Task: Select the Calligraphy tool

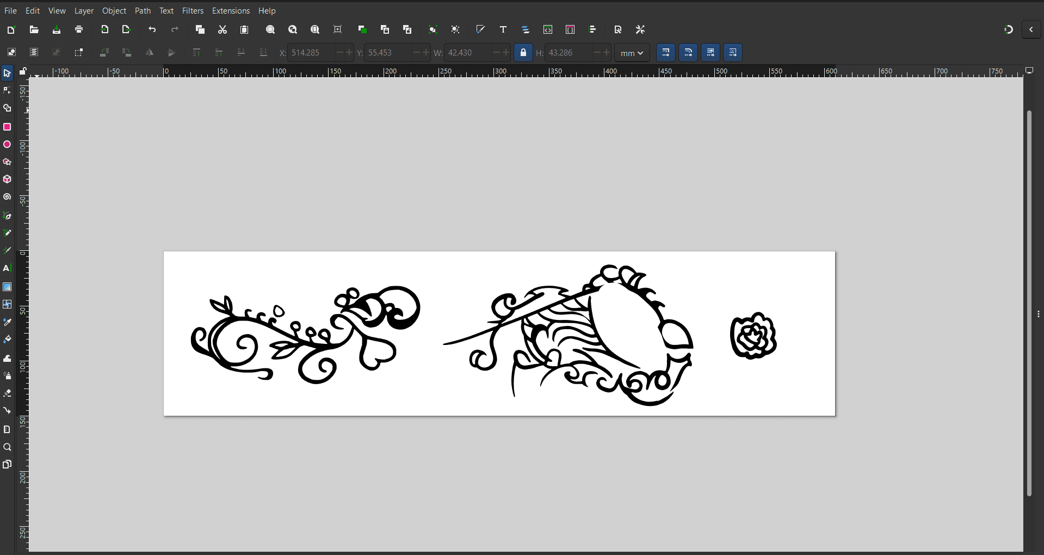Action: coord(7,250)
